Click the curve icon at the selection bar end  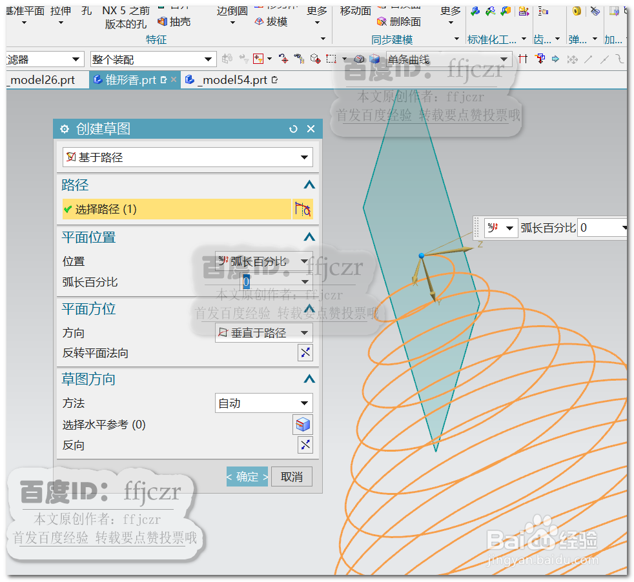[619, 59]
